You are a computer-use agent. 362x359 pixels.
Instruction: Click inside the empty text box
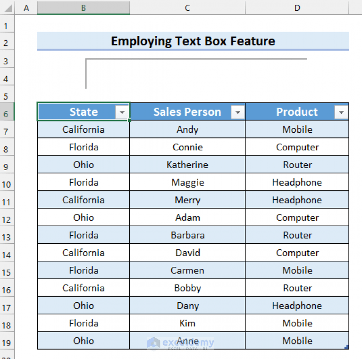[x=196, y=74]
